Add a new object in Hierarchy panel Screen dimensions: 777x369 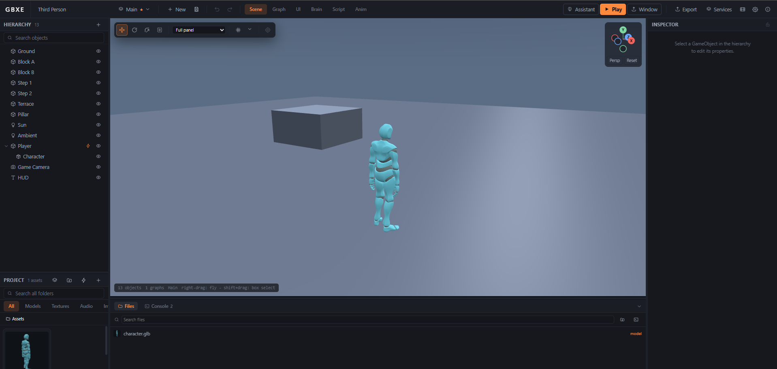(x=98, y=25)
